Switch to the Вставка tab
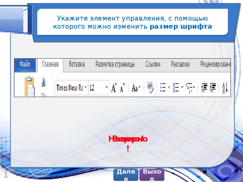The height and width of the screenshot is (182, 243). [77, 64]
